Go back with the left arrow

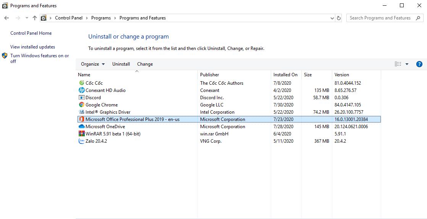pos(6,18)
